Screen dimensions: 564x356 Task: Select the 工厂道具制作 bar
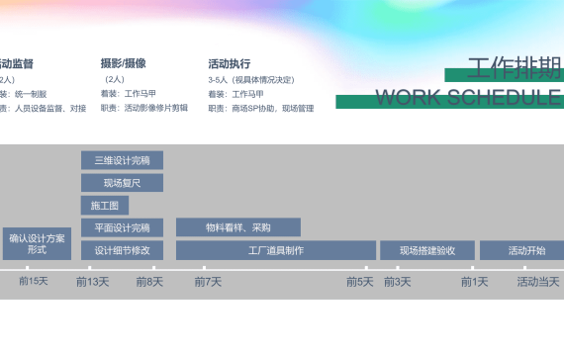pos(276,250)
